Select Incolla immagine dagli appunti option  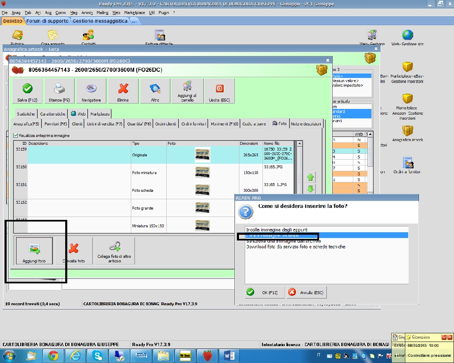326,230
